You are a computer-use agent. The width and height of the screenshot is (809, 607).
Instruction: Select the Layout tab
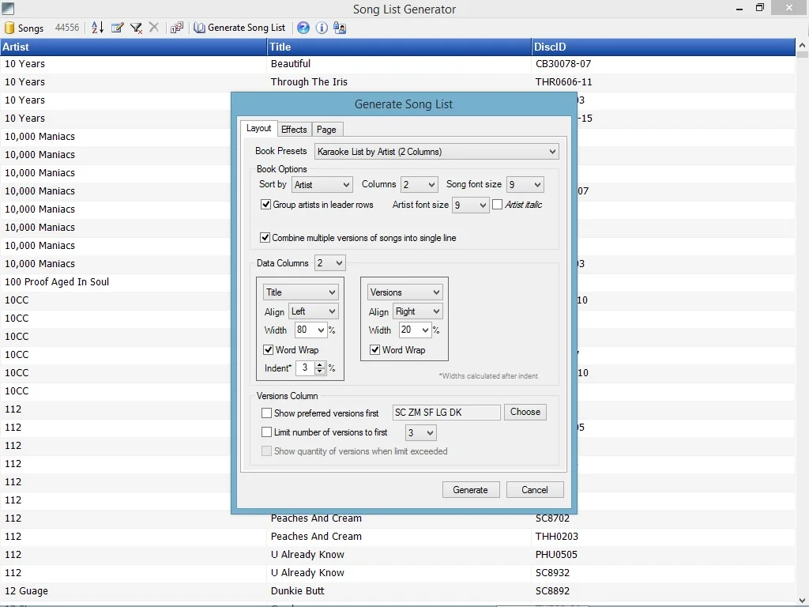tap(258, 129)
